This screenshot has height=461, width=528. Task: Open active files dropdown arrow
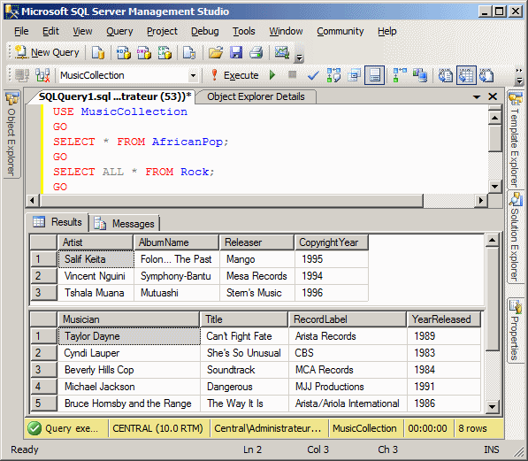477,97
